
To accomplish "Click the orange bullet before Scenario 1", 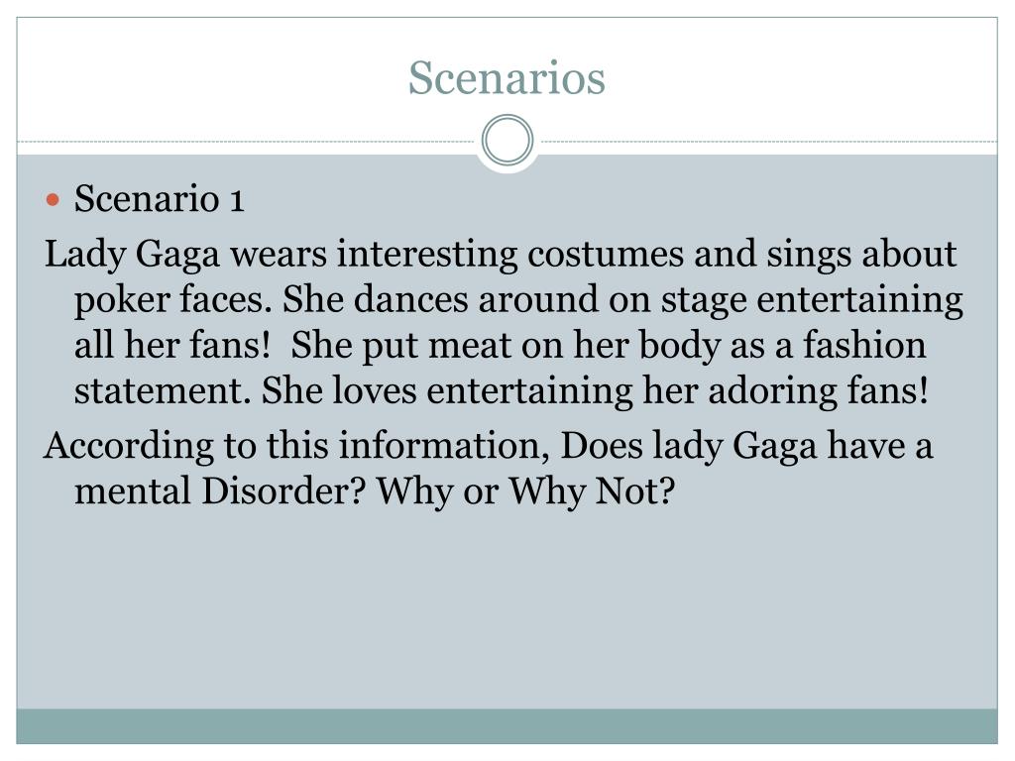I will tap(54, 199).
